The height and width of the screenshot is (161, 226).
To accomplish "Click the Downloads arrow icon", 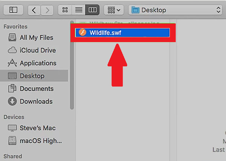I will click(x=12, y=102).
